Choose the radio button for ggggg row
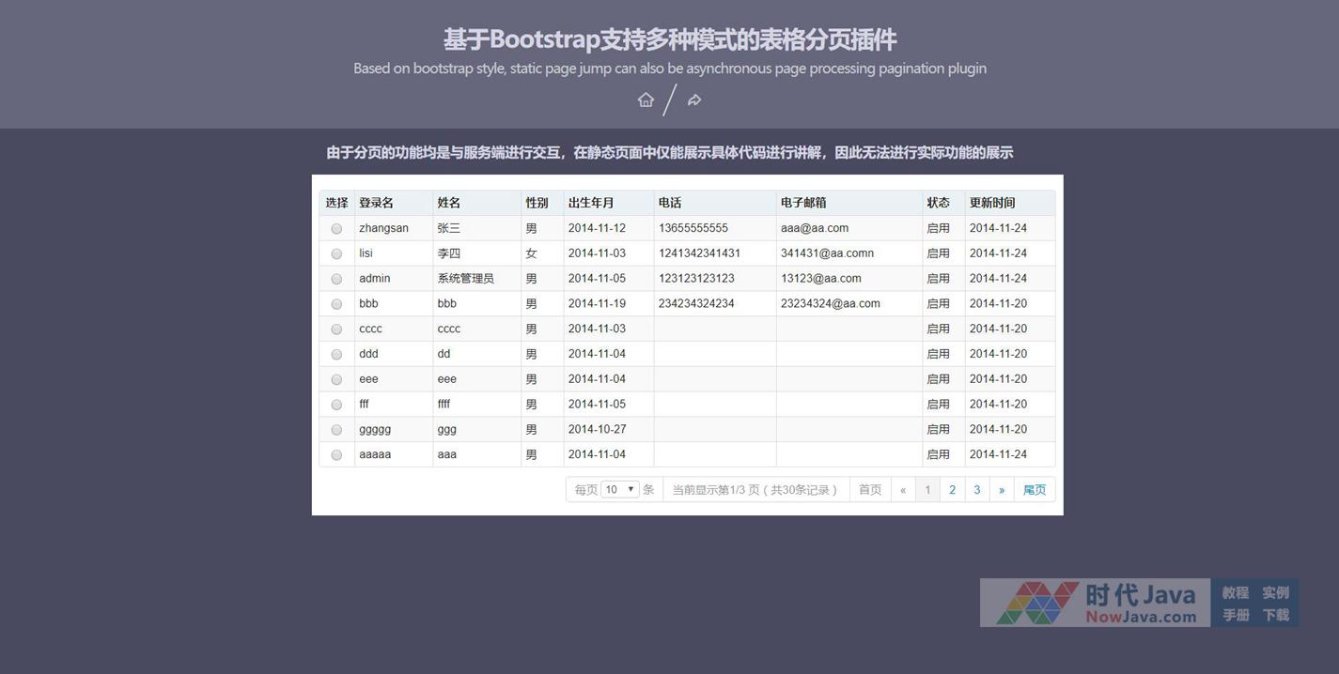Viewport: 1339px width, 674px height. (x=336, y=430)
